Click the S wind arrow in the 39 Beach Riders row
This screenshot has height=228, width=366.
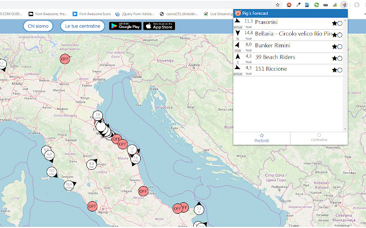pos(238,56)
